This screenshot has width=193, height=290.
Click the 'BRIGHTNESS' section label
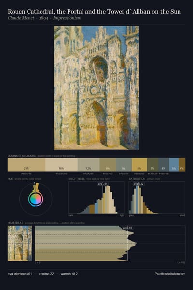76,179
